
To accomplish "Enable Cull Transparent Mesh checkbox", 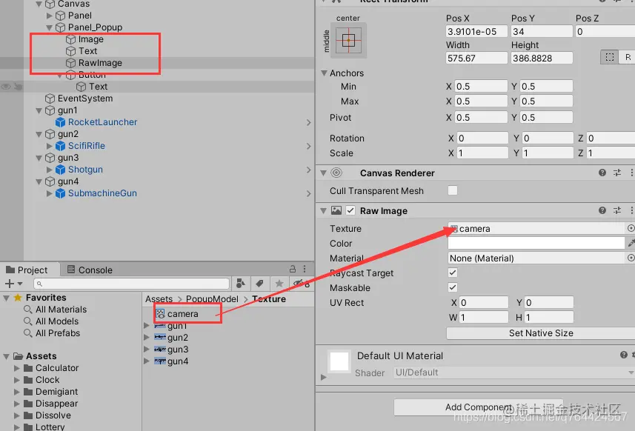I will pyautogui.click(x=453, y=190).
